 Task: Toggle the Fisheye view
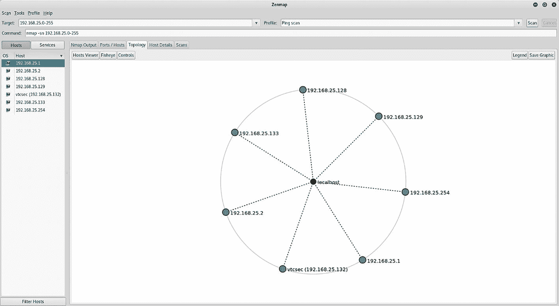pyautogui.click(x=108, y=55)
